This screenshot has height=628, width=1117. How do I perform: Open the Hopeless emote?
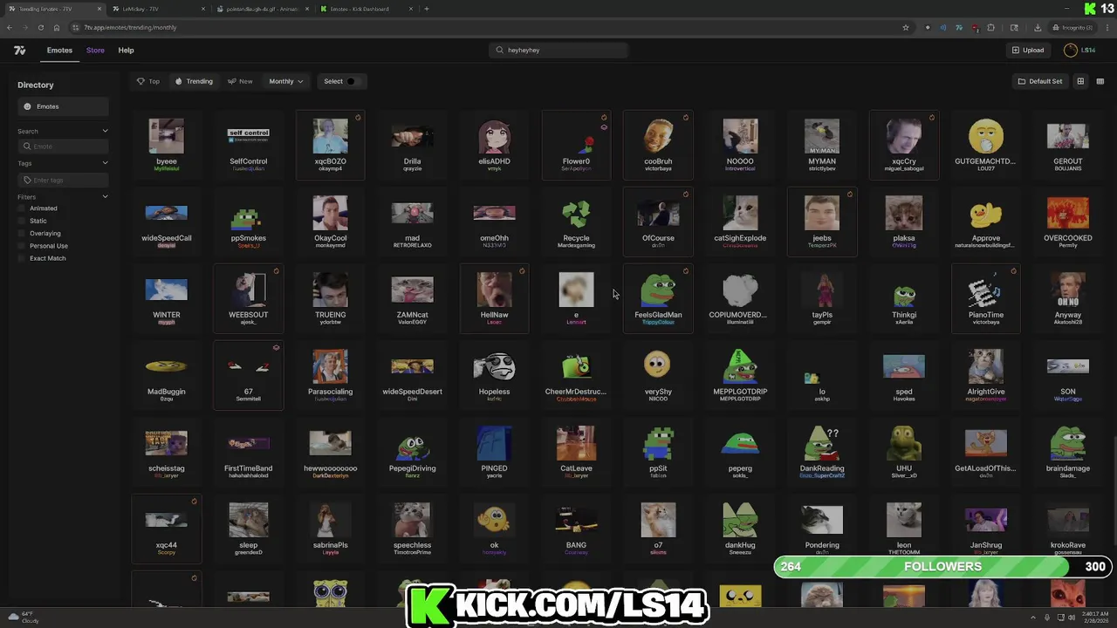(494, 375)
